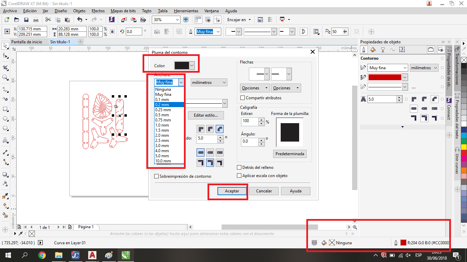Viewport: 467px width, 262px height.
Task: Open right Opciones arrow dropdown in Flechas
Action: tap(286, 88)
